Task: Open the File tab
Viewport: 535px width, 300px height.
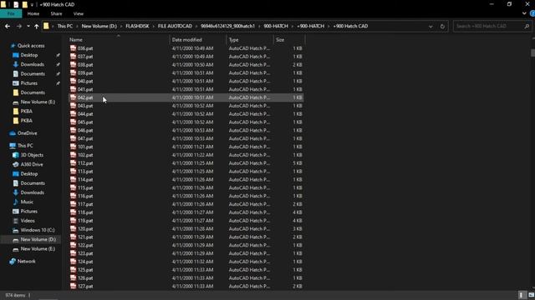Action: coord(11,13)
